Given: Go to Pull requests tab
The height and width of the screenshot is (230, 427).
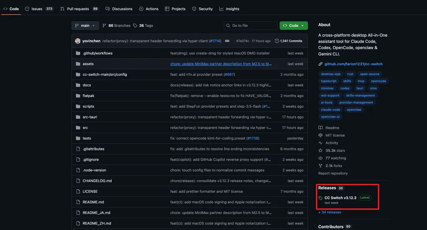Looking at the screenshot, I should pyautogui.click(x=79, y=9).
